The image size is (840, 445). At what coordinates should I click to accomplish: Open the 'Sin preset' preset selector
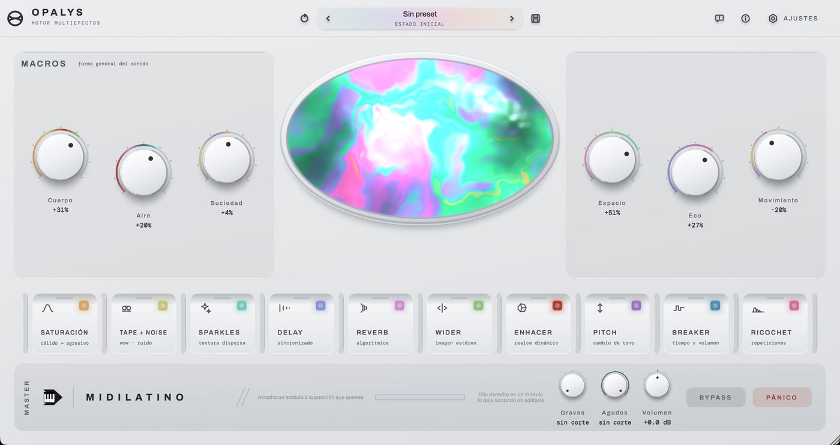tap(420, 18)
